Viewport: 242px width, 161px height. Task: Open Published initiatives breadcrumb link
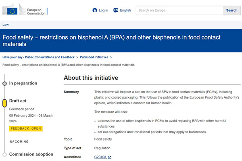[94, 57]
